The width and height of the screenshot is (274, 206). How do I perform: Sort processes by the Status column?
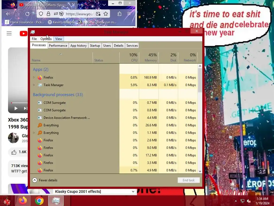(x=106, y=57)
